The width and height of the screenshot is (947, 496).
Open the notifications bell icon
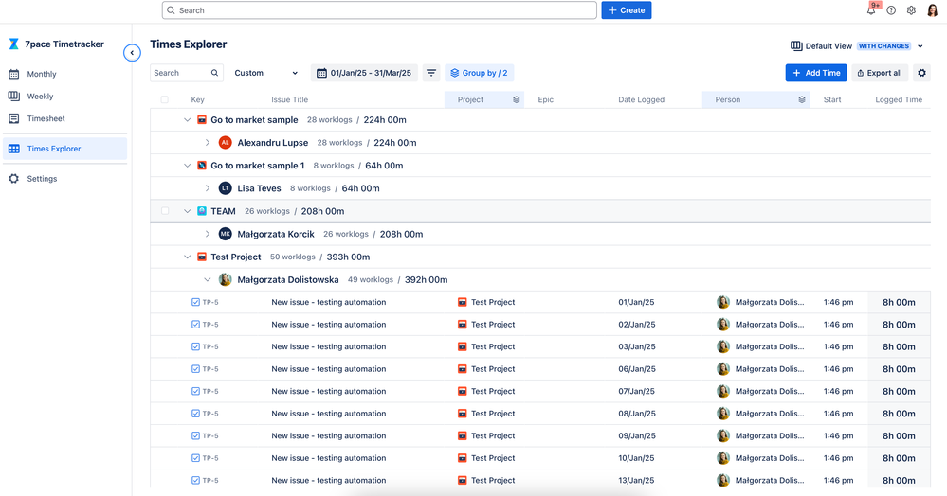[871, 10]
